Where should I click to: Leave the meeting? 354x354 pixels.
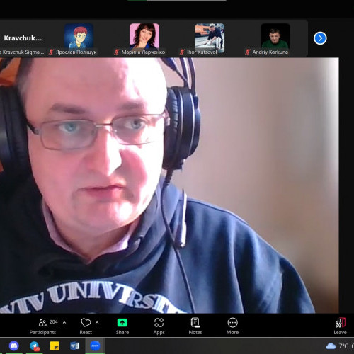coord(340,326)
